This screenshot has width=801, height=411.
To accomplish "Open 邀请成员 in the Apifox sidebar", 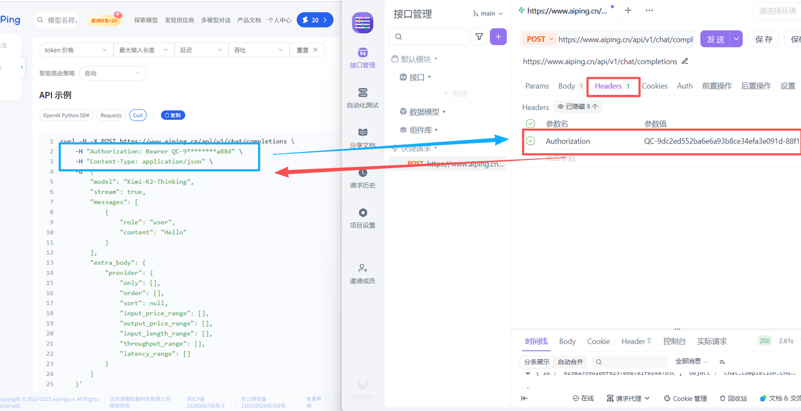I will [363, 273].
